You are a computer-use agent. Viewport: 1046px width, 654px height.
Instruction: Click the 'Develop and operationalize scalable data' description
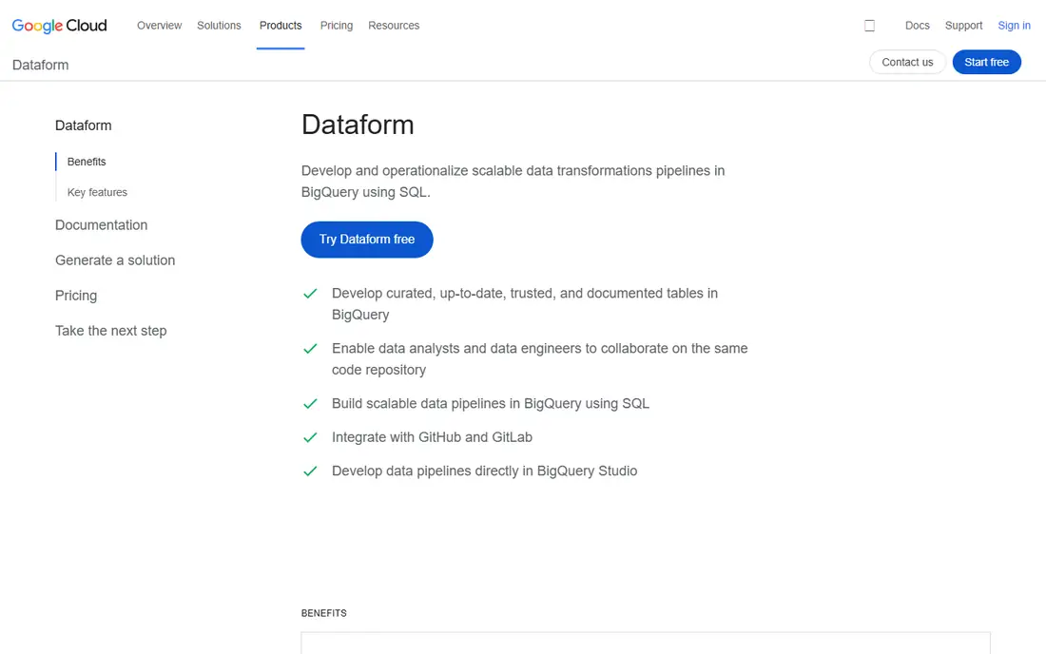point(513,182)
